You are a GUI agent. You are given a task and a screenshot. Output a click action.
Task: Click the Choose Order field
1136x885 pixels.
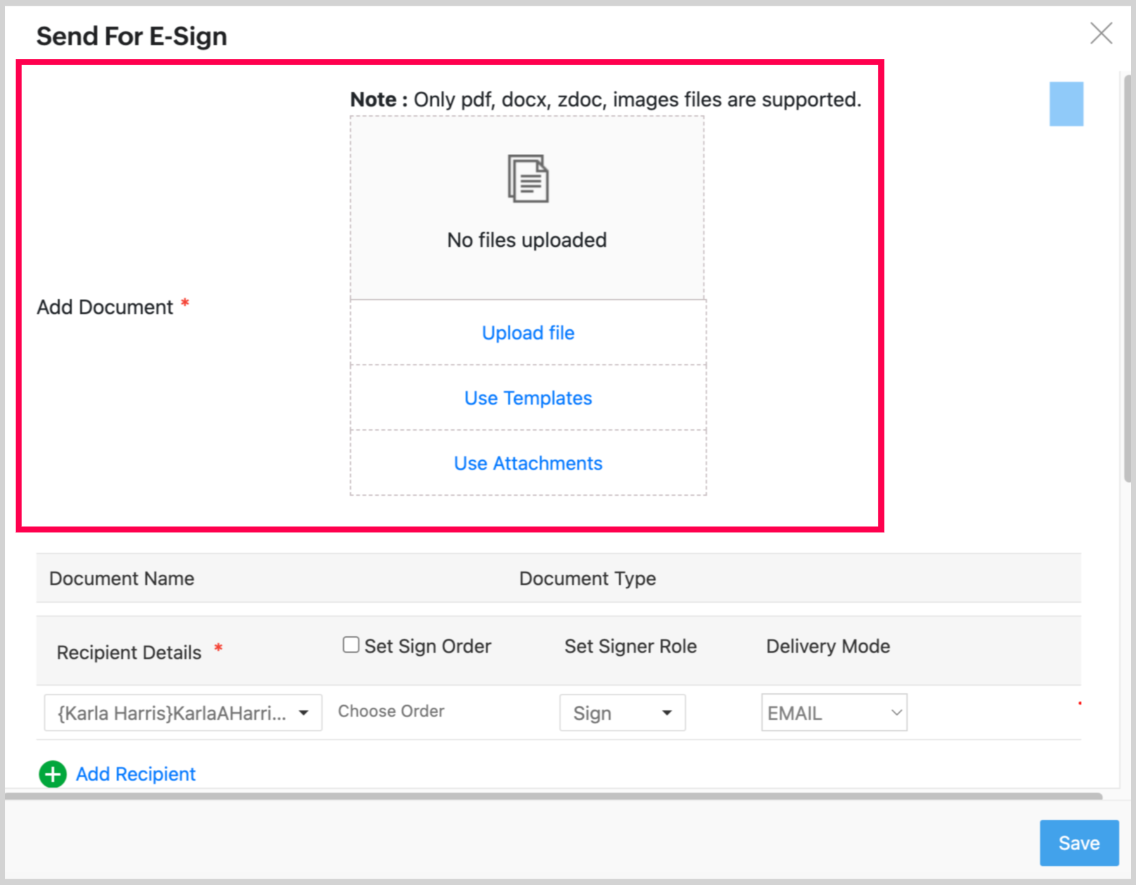(391, 712)
